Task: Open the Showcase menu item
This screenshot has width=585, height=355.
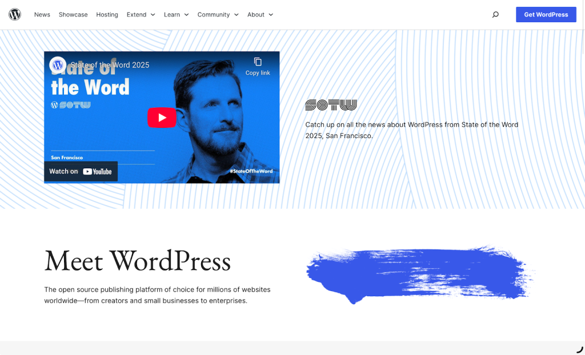Action: click(x=73, y=14)
